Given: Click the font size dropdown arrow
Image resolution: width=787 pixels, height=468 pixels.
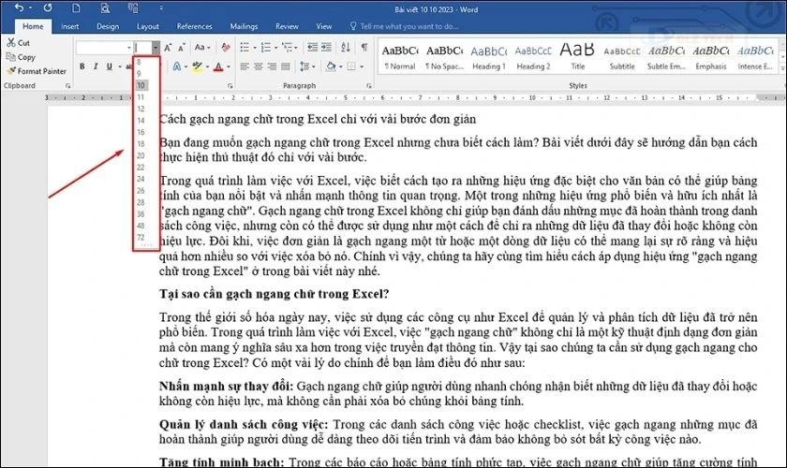Looking at the screenshot, I should tap(156, 48).
